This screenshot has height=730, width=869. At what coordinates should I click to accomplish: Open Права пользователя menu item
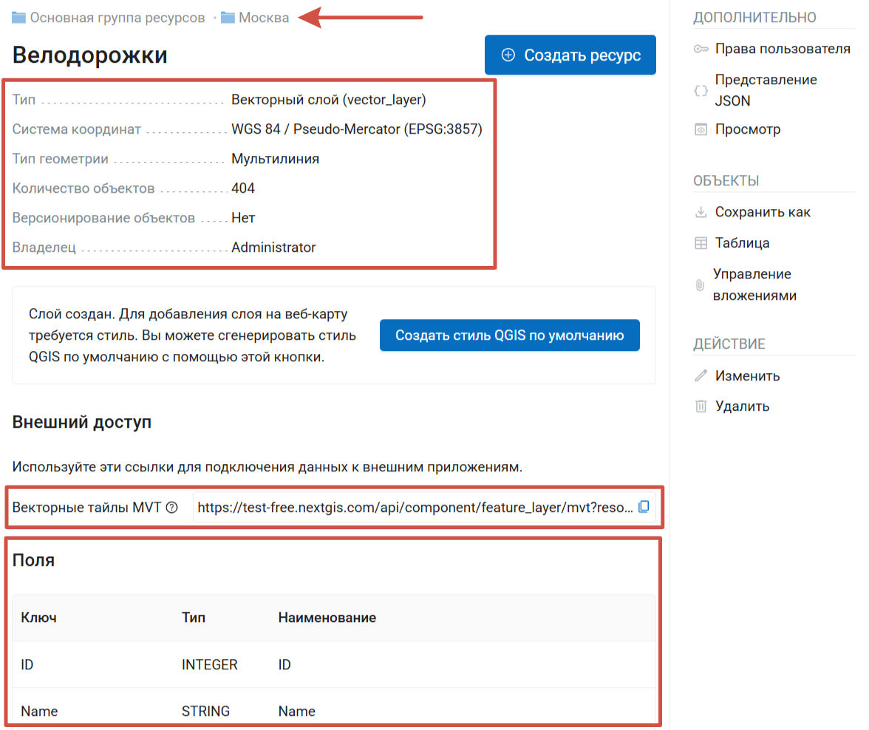coord(782,49)
